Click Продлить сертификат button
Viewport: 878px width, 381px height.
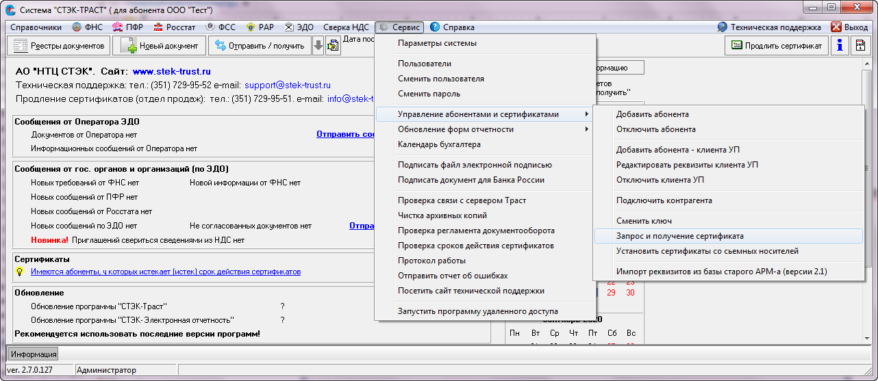click(x=777, y=46)
